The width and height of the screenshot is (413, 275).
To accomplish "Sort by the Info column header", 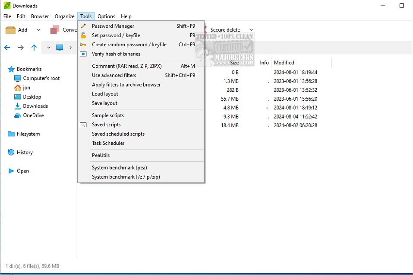I will coord(264,63).
